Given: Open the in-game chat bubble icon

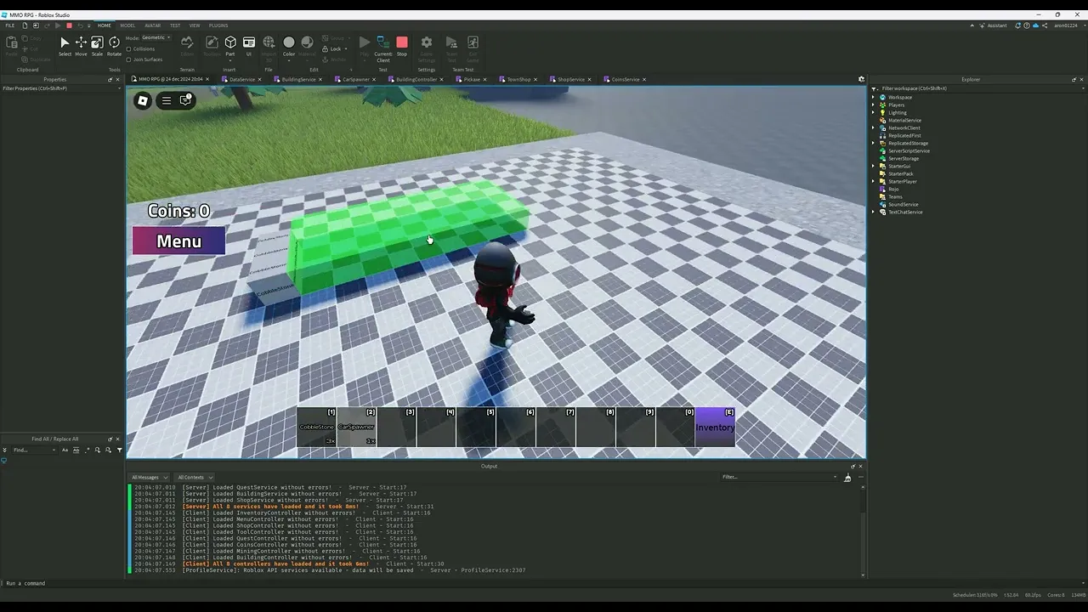Looking at the screenshot, I should click(185, 100).
